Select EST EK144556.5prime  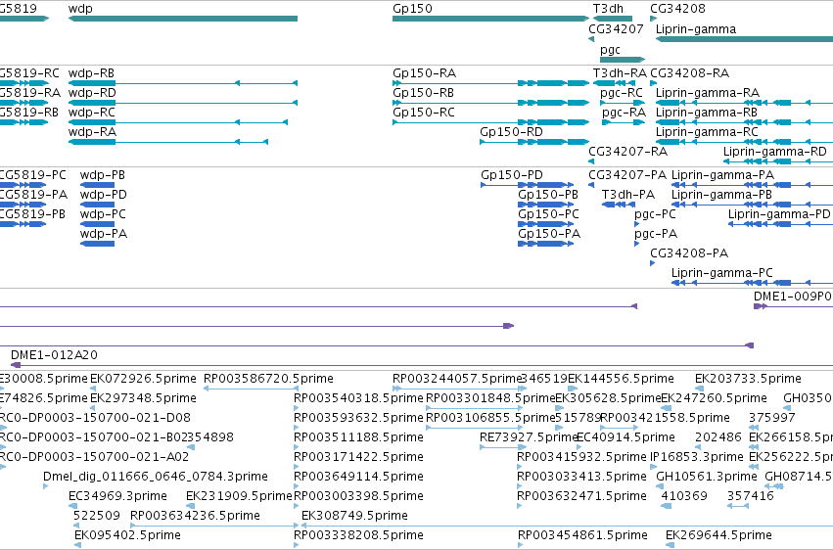pyautogui.click(x=573, y=390)
